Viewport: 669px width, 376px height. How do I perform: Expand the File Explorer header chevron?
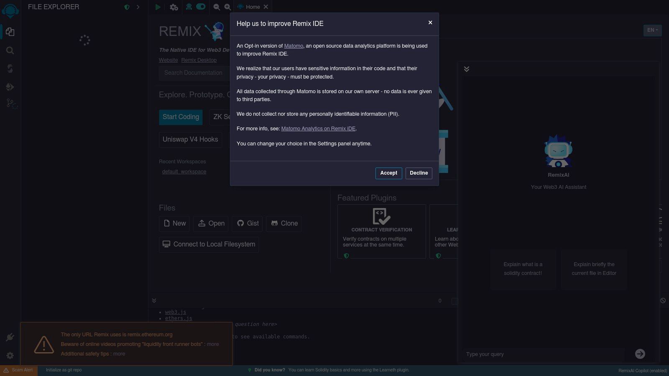(138, 7)
